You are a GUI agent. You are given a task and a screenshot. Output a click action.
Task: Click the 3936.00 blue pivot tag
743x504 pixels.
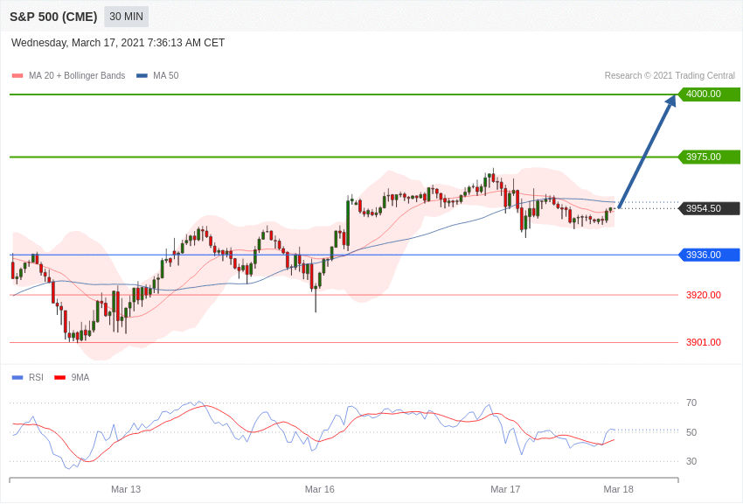click(709, 255)
